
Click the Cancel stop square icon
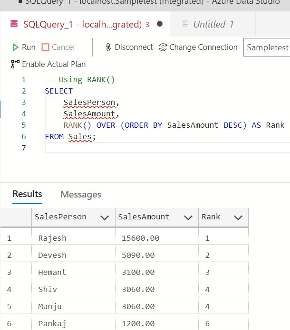45,47
